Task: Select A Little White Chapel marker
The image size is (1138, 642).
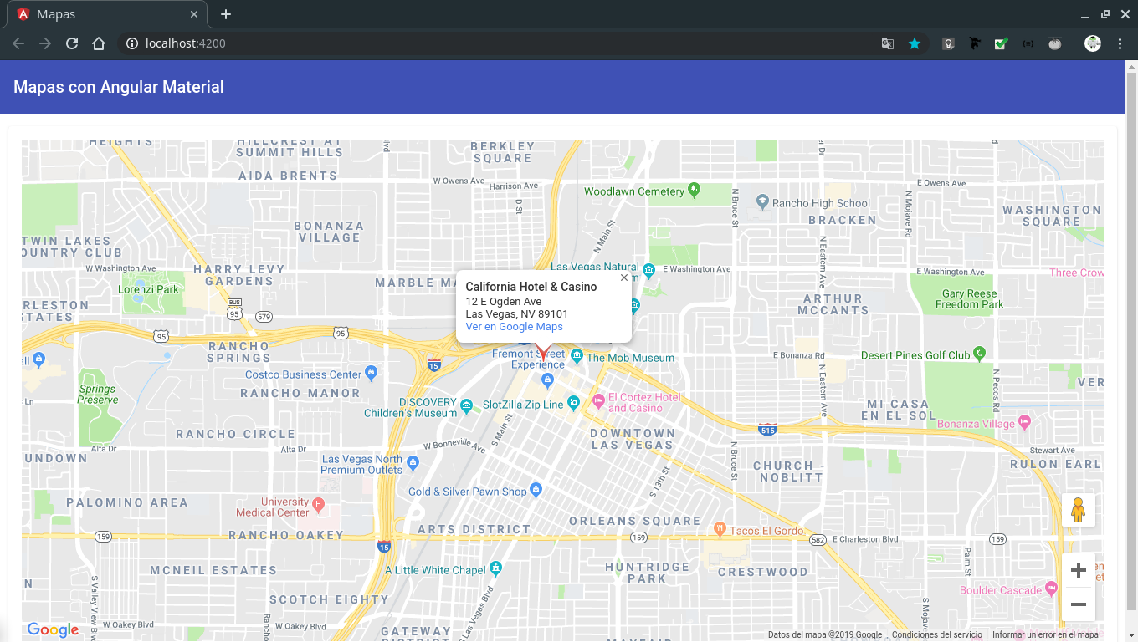Action: click(496, 568)
